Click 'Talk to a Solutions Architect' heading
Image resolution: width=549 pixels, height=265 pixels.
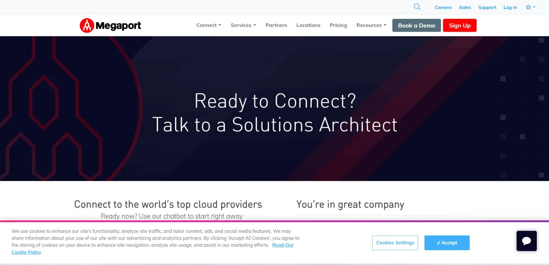point(275,125)
